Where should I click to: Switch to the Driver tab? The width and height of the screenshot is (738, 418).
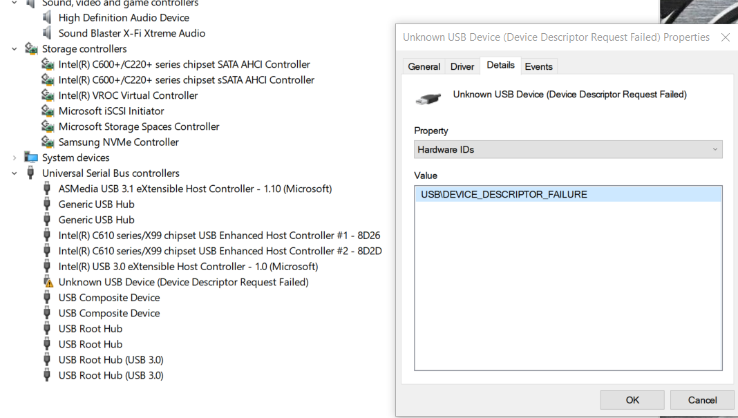[462, 66]
